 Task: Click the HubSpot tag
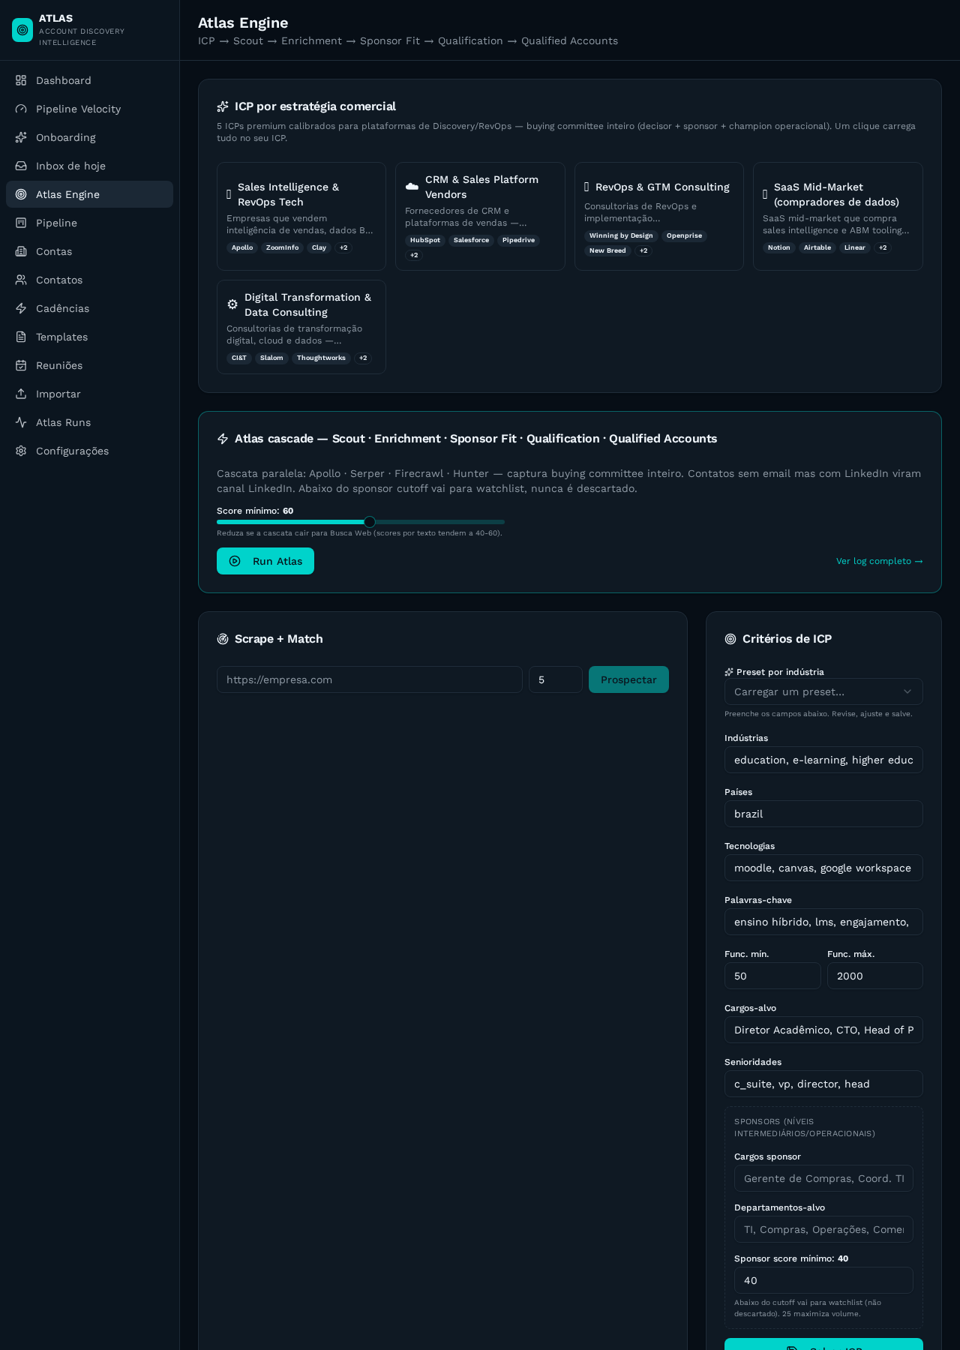[x=425, y=240]
